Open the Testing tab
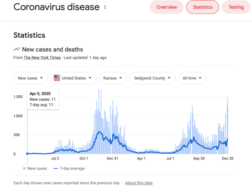The height and width of the screenshot is (189, 252). click(x=236, y=7)
